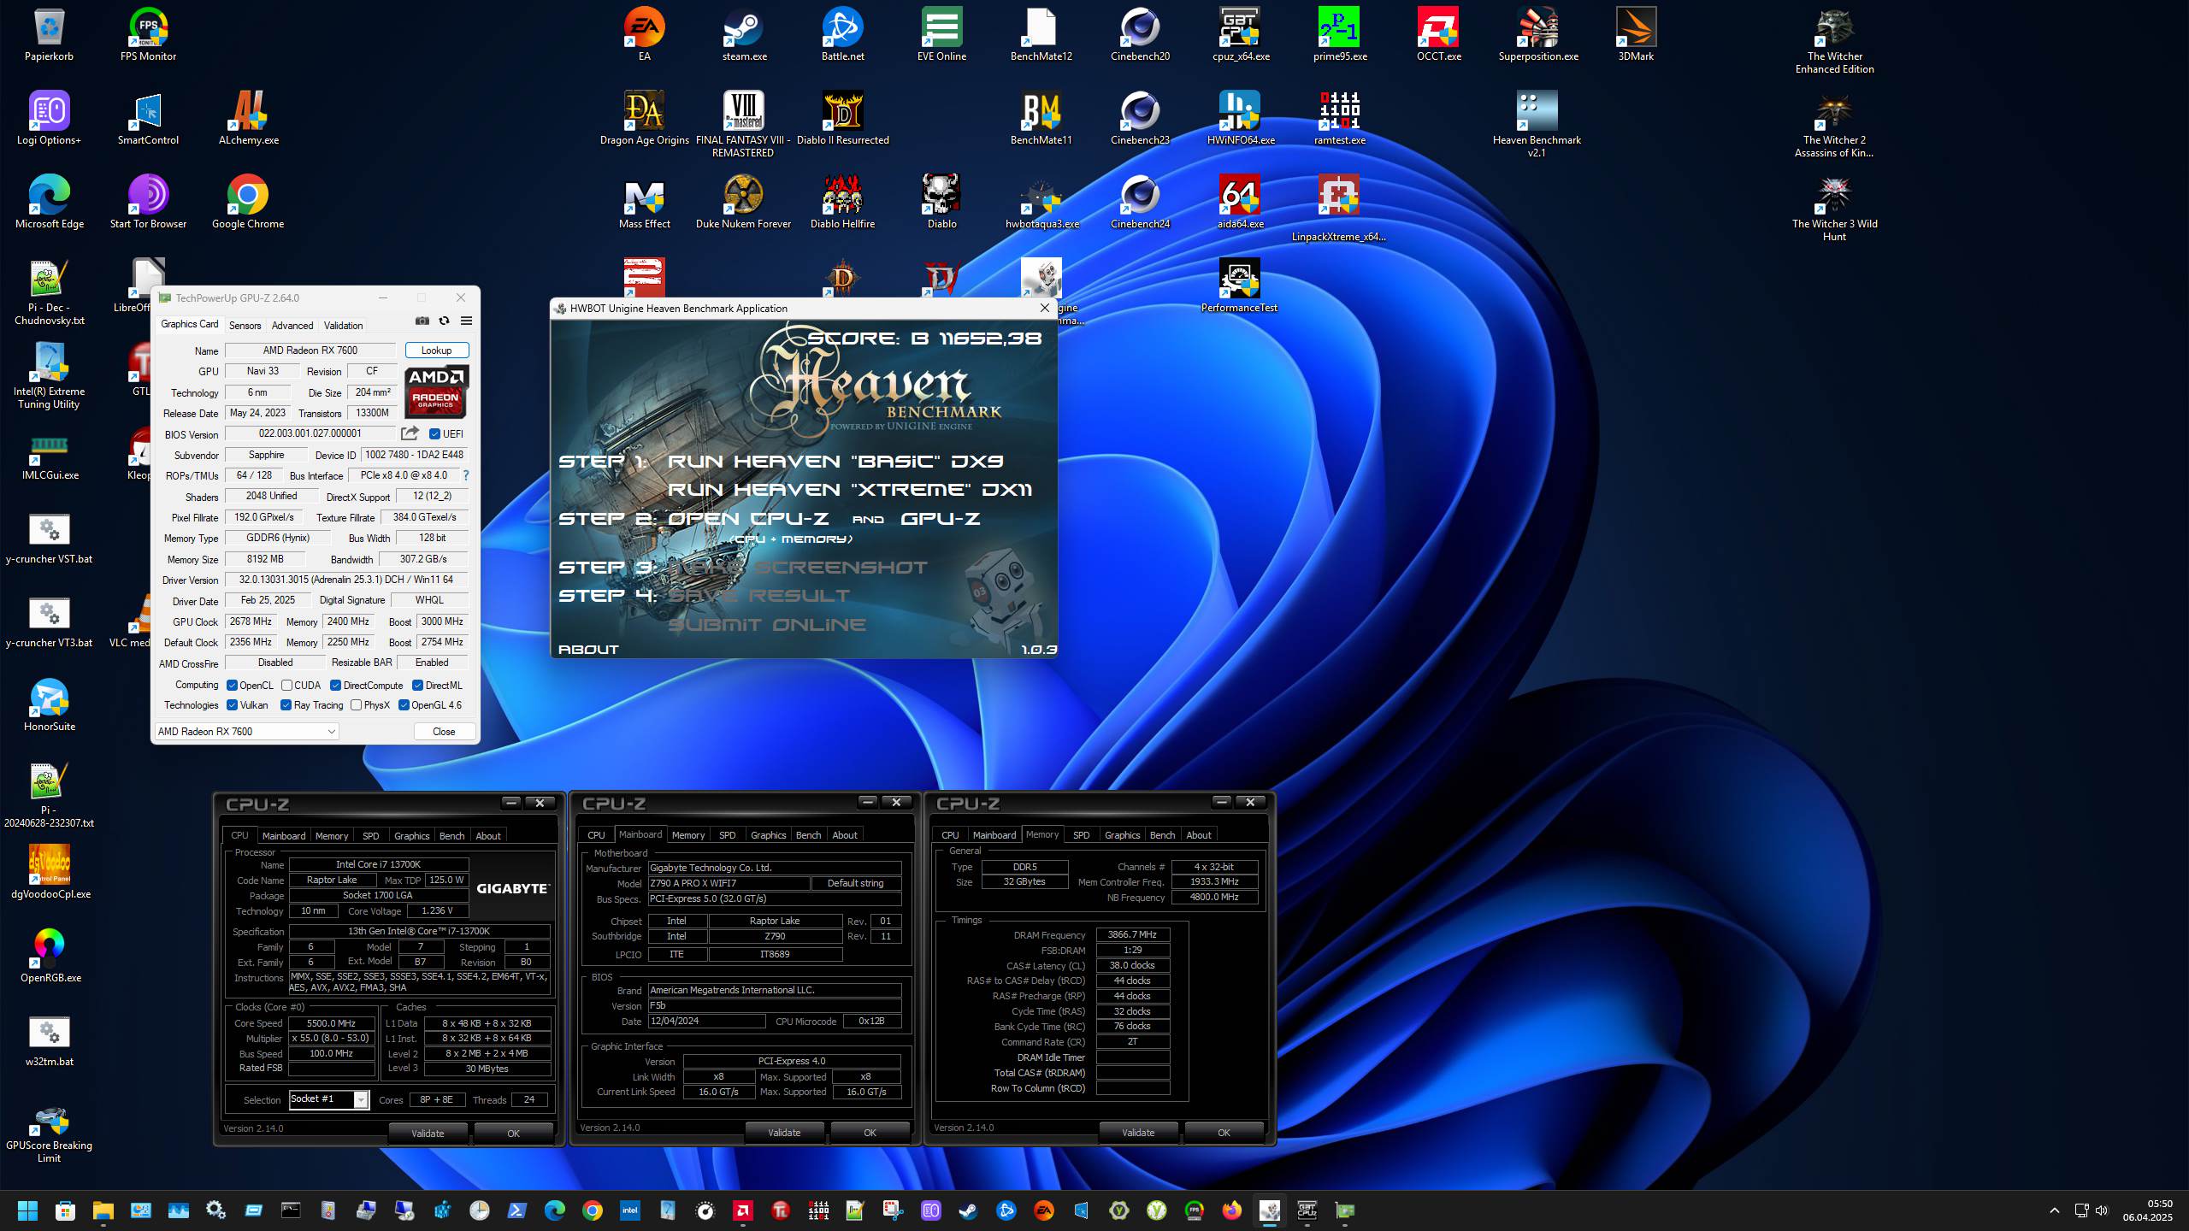Open Google Chrome desktop shortcut

248,202
